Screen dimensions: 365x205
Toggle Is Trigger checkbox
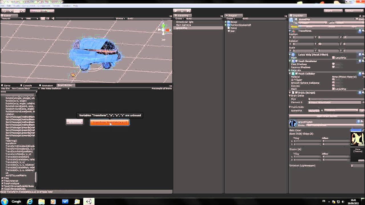pyautogui.click(x=333, y=80)
